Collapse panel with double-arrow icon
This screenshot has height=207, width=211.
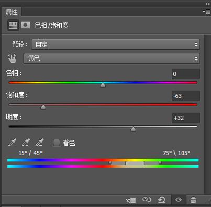point(208,4)
